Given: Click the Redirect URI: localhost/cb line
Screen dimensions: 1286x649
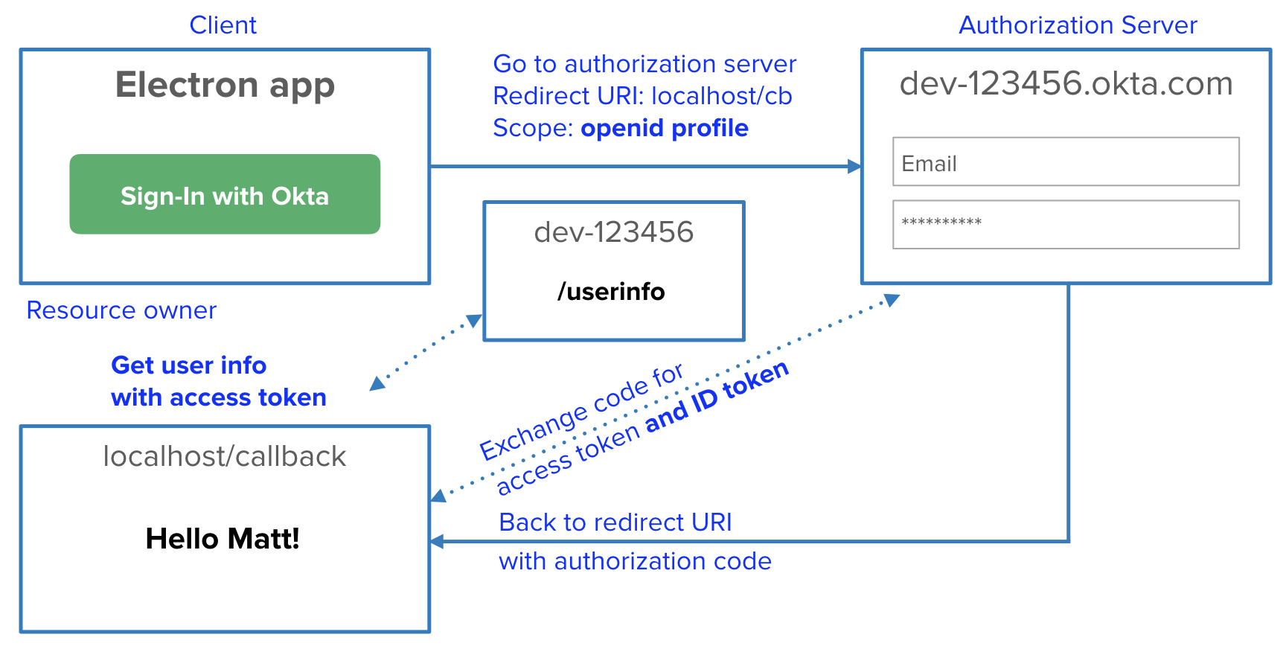Looking at the screenshot, I should [x=642, y=96].
